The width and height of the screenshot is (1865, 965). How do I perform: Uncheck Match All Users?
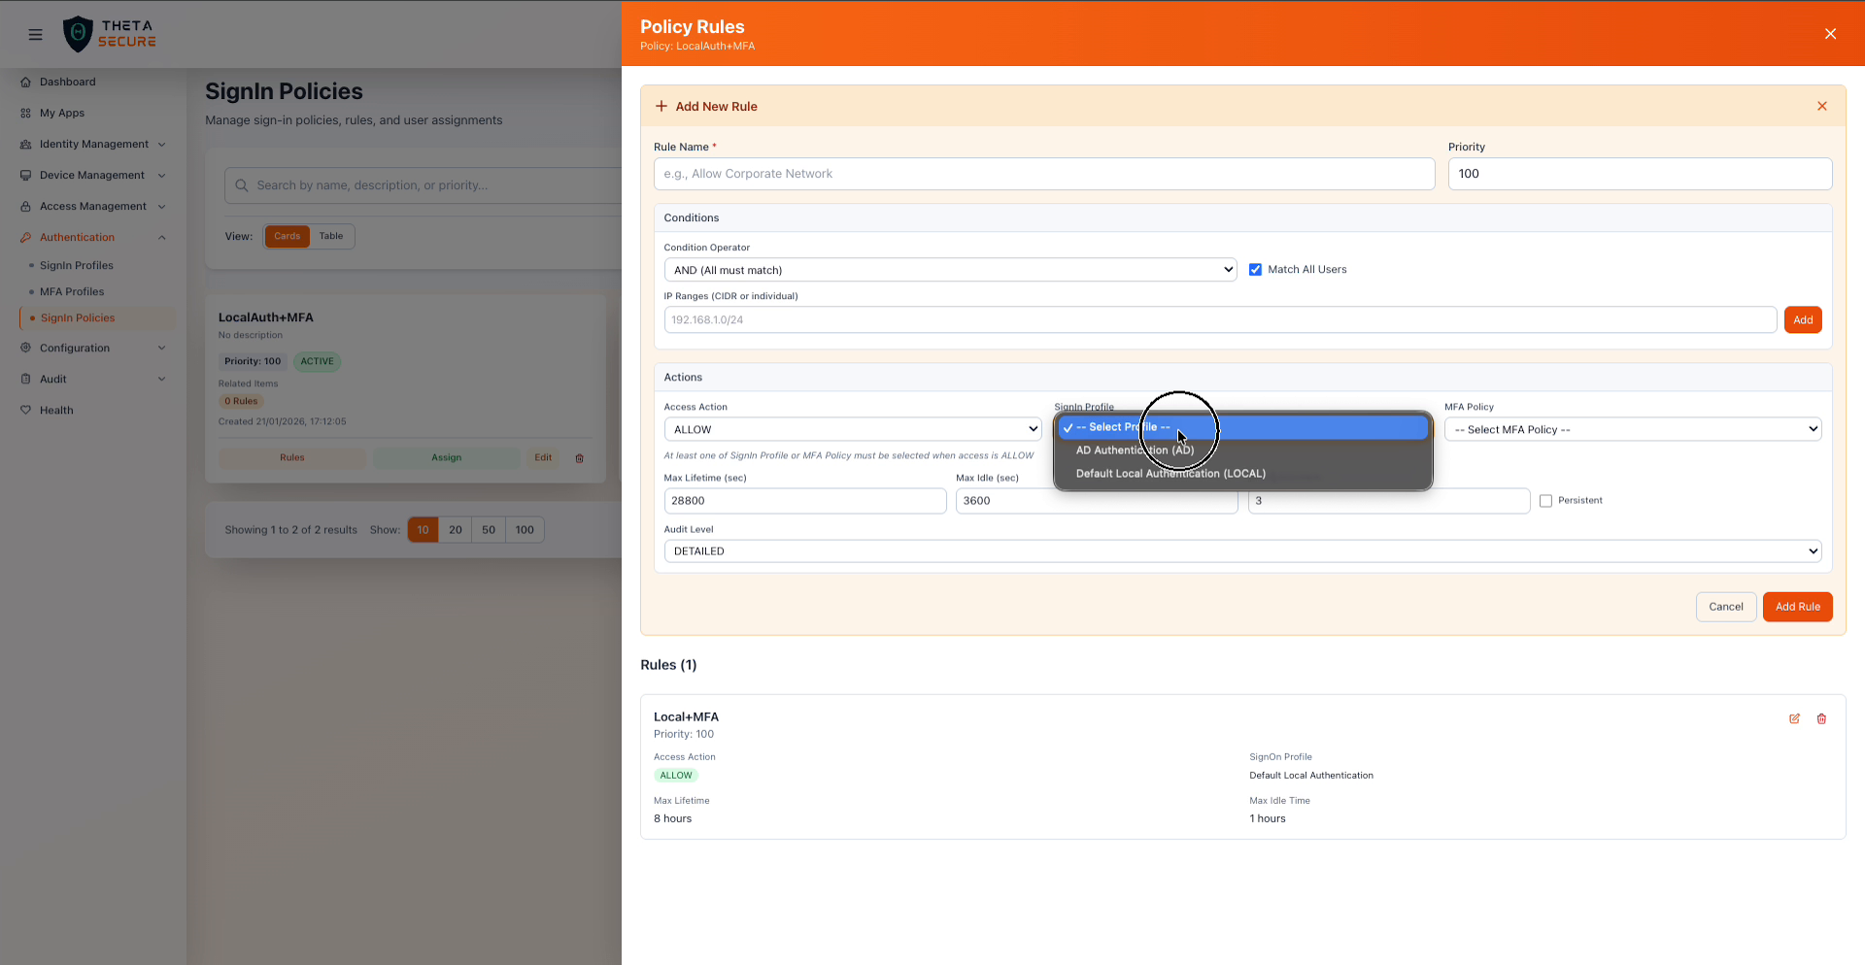pos(1256,269)
